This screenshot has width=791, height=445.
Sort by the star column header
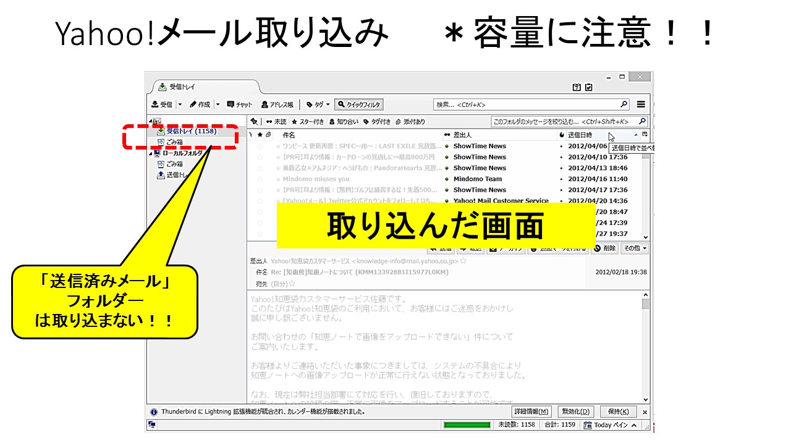pyautogui.click(x=260, y=135)
